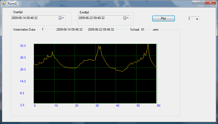
Task: Click the 2.3 y-axis minimum label
Action: pyautogui.click(x=22, y=105)
